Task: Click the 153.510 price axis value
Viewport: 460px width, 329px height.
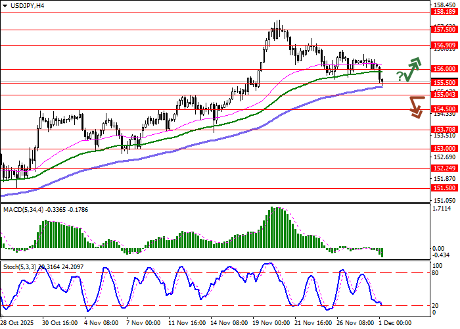Action: point(444,136)
